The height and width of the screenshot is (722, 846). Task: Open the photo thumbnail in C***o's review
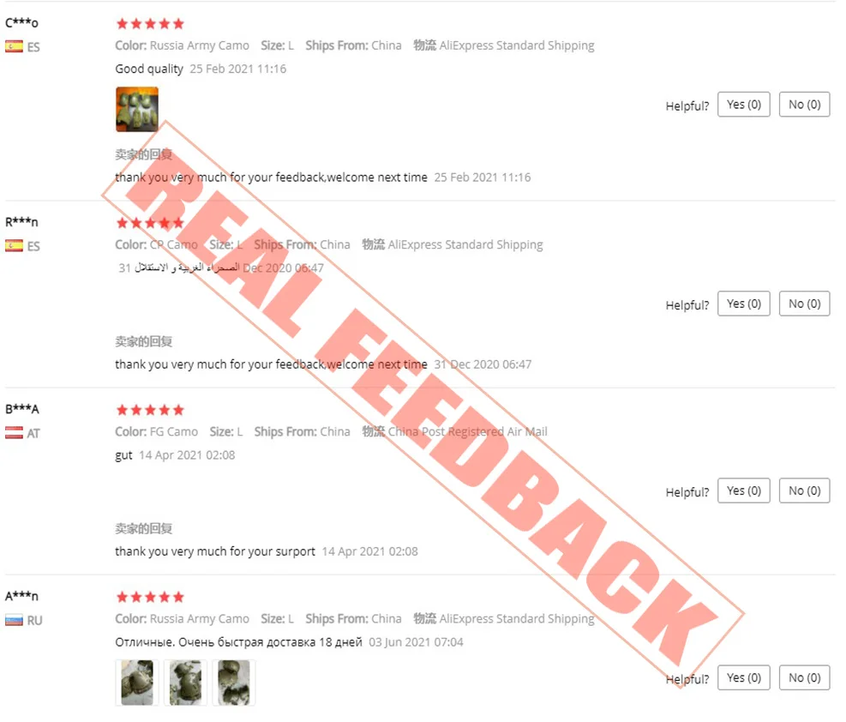click(x=137, y=110)
